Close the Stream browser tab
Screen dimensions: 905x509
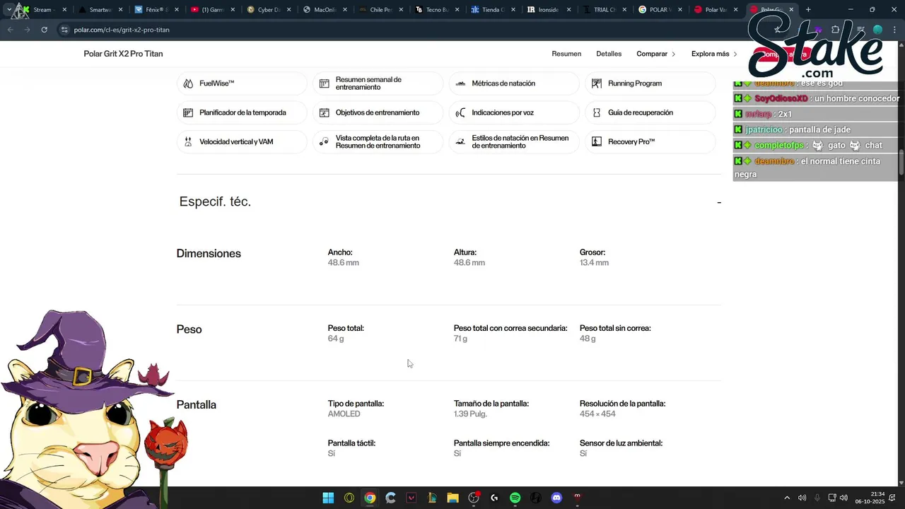64,10
